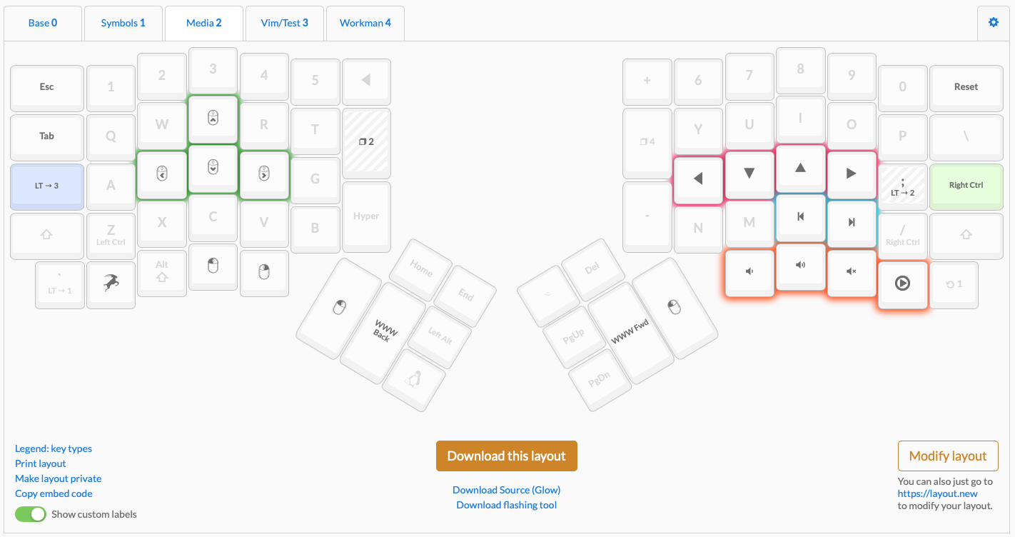The height and width of the screenshot is (537, 1015).
Task: Select the green Right Ctrl key
Action: click(x=966, y=186)
